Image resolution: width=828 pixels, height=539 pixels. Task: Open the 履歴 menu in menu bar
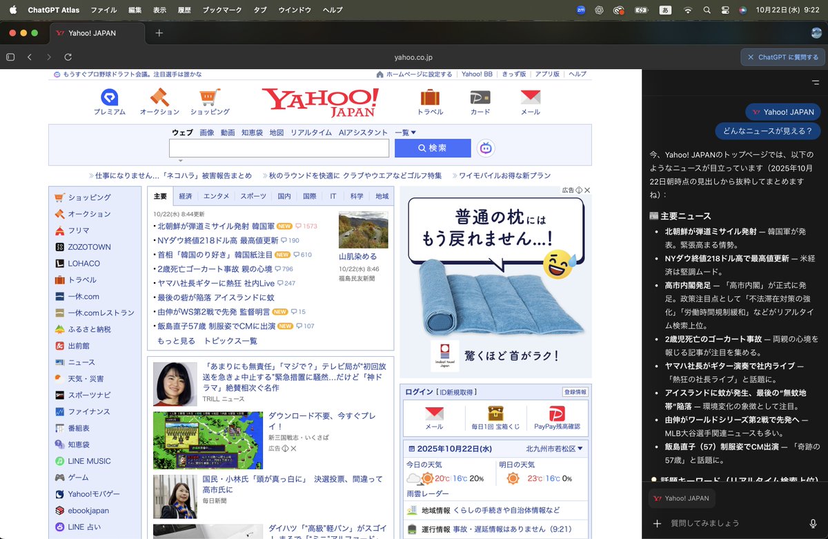[184, 10]
